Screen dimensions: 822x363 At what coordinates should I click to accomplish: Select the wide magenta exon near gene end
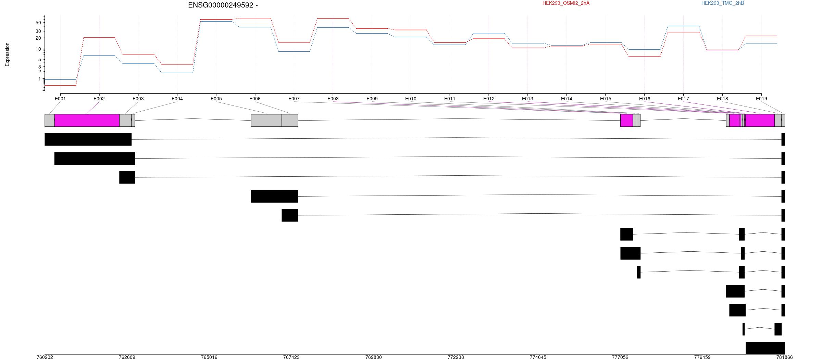760,120
